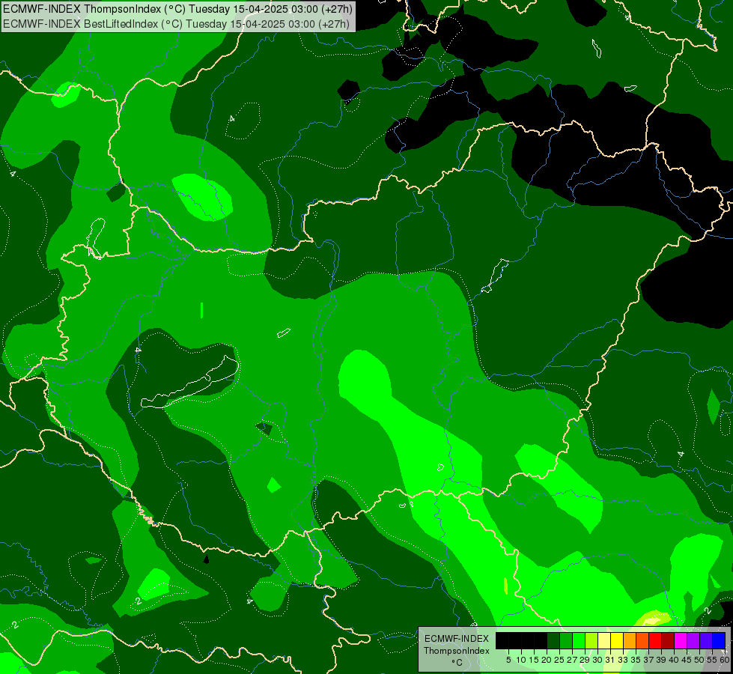Click the legend tick value '55'

click(712, 660)
